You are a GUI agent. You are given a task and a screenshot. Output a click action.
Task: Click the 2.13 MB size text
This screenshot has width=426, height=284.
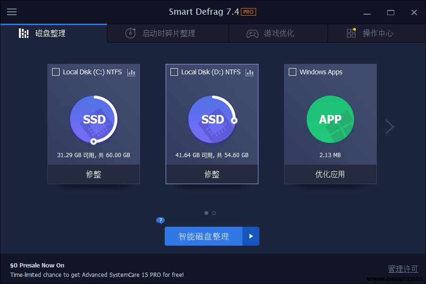(x=330, y=155)
